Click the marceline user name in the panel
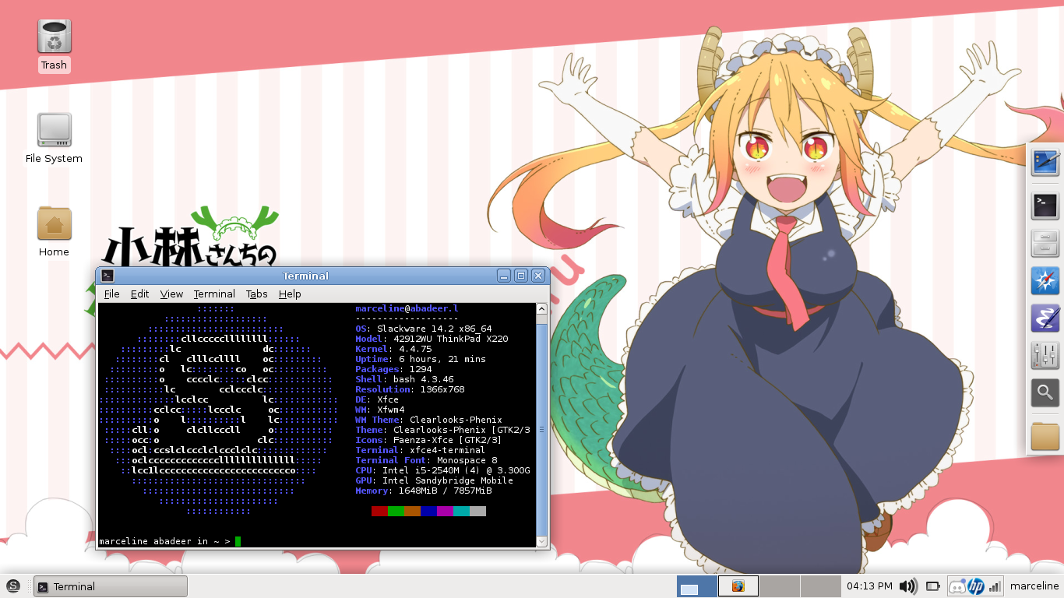1064x598 pixels. click(1034, 586)
